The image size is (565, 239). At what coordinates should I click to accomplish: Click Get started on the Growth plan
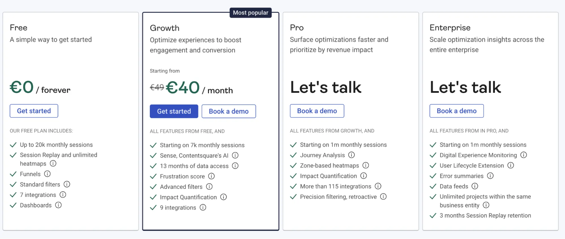[x=174, y=111]
